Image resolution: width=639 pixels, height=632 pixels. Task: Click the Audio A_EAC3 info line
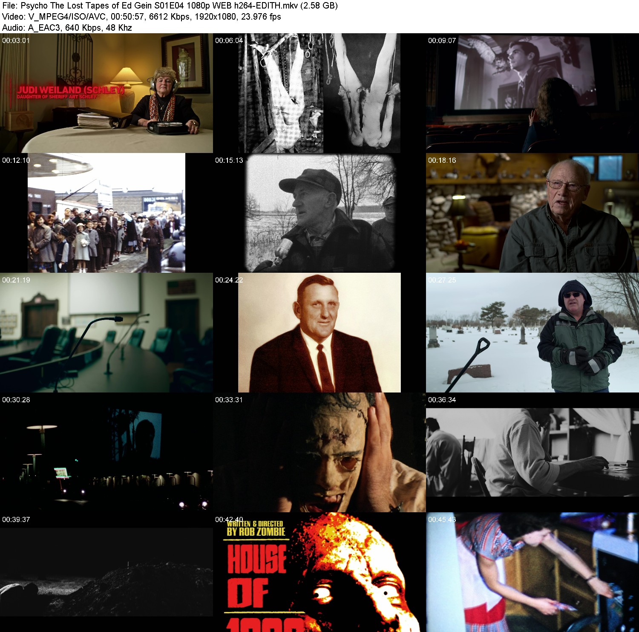pyautogui.click(x=67, y=28)
